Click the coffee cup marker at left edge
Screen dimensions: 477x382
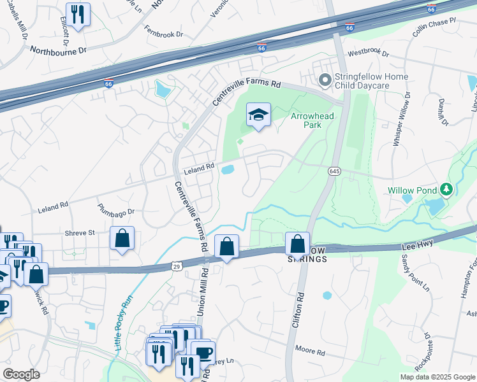click(3, 308)
